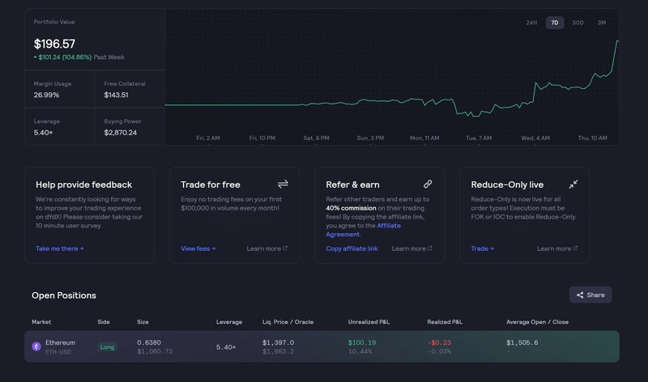This screenshot has width=648, height=382.
Task: Open Learn more in Trade for free card
Action: coord(267,248)
